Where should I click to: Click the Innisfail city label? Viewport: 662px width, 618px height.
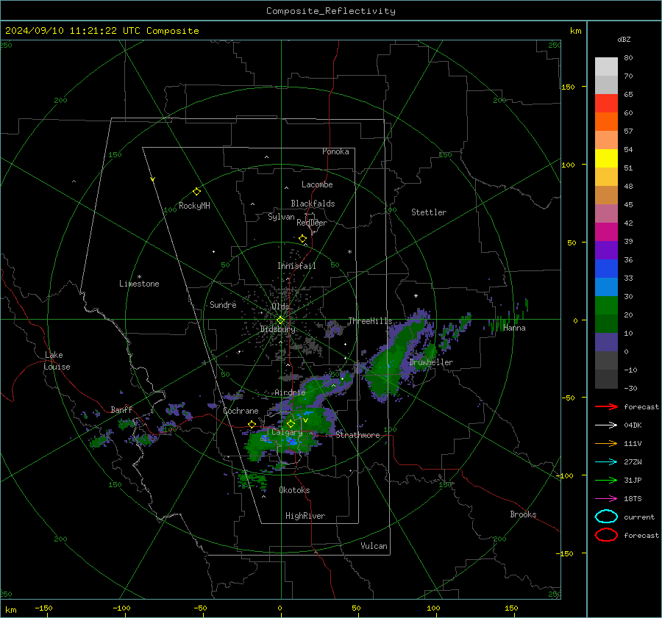pos(296,266)
